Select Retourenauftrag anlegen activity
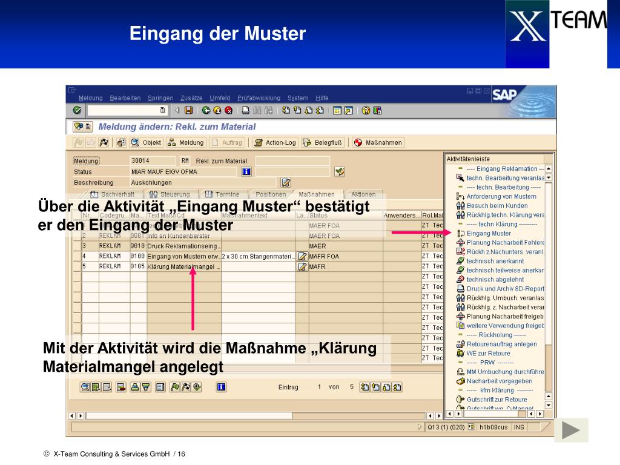 501,344
